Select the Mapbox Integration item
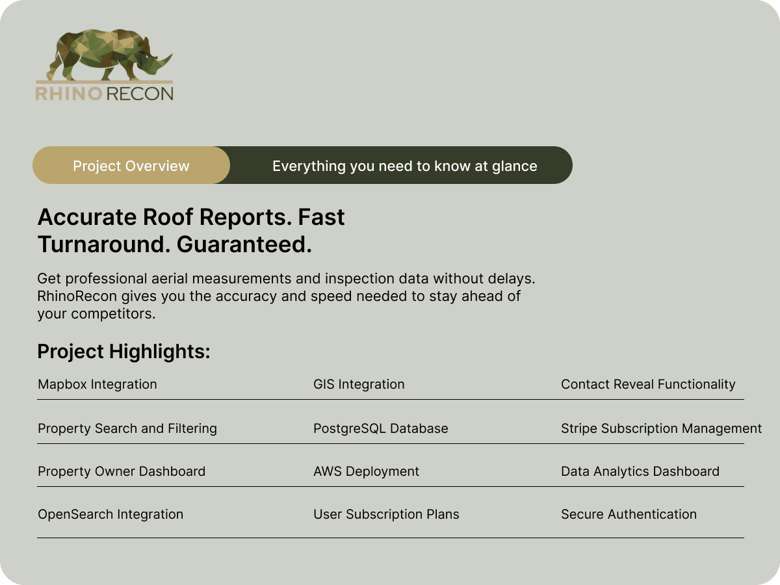This screenshot has height=585, width=780. pyautogui.click(x=97, y=384)
